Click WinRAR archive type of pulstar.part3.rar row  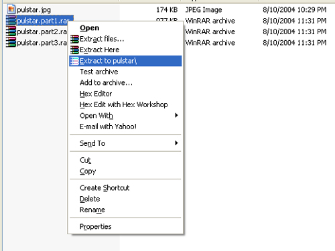pyautogui.click(x=210, y=43)
